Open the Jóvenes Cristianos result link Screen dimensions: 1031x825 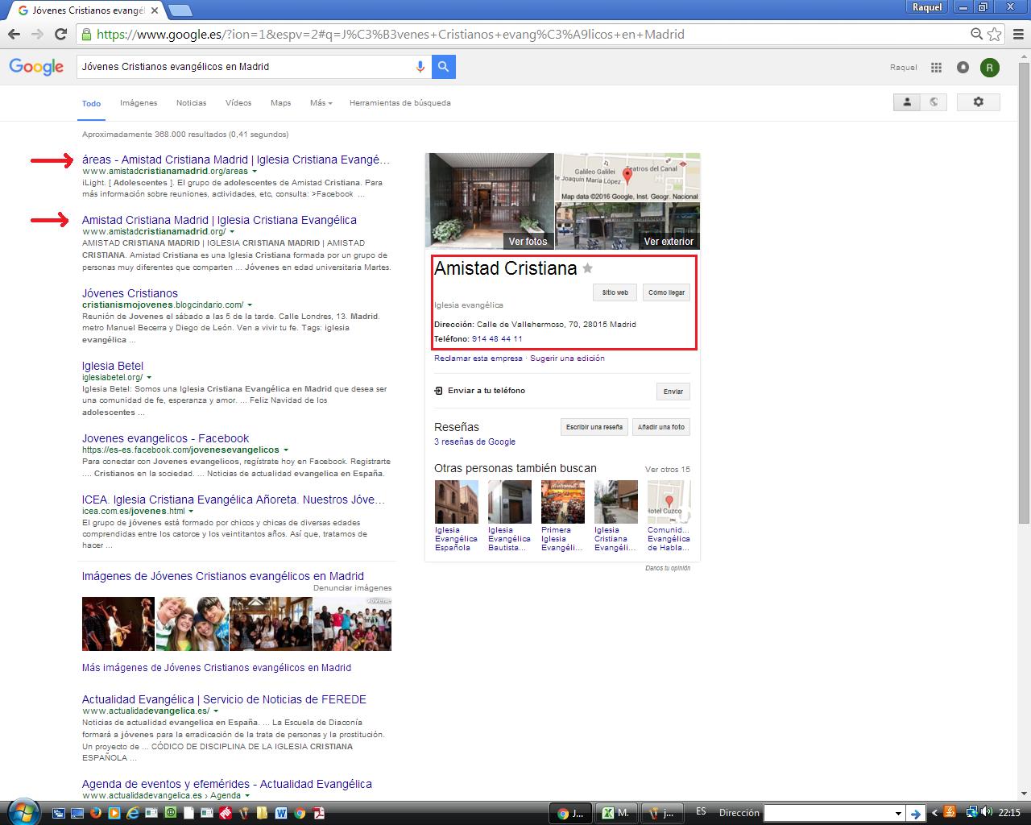pos(130,293)
